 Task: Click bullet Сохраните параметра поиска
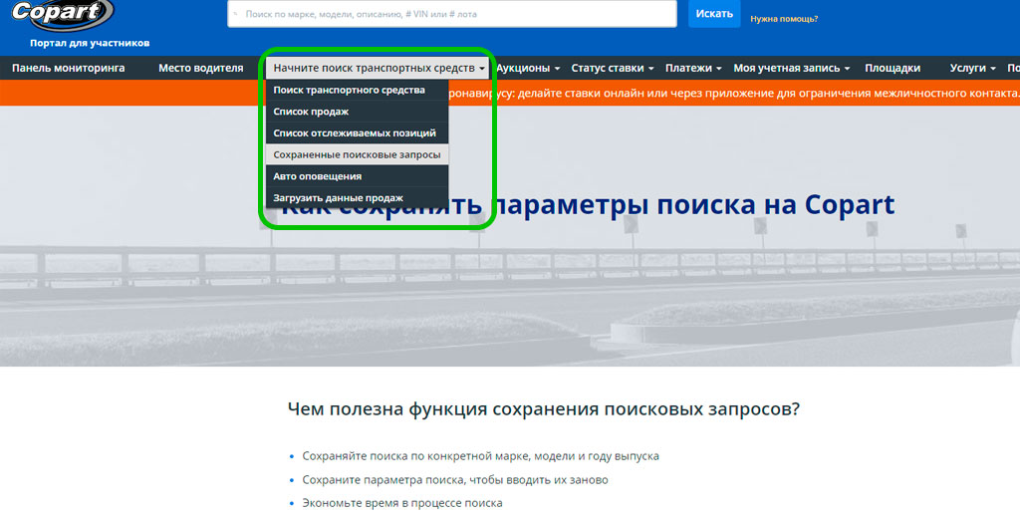(455, 480)
